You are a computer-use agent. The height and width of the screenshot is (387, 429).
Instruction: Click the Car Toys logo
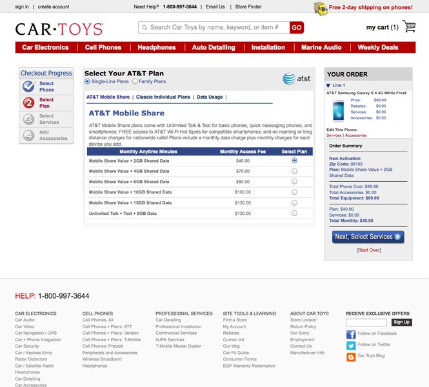(59, 29)
